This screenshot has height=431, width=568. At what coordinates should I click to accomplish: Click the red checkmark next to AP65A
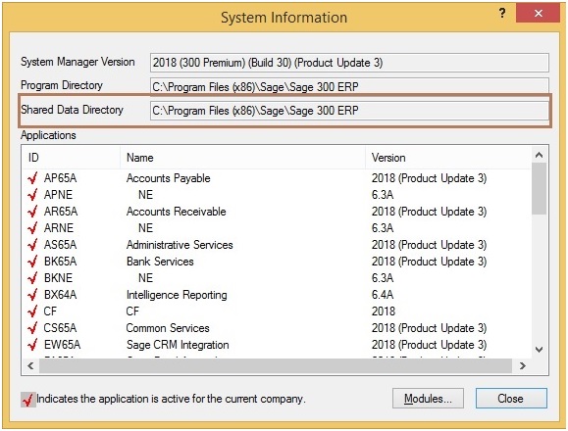[x=32, y=178]
